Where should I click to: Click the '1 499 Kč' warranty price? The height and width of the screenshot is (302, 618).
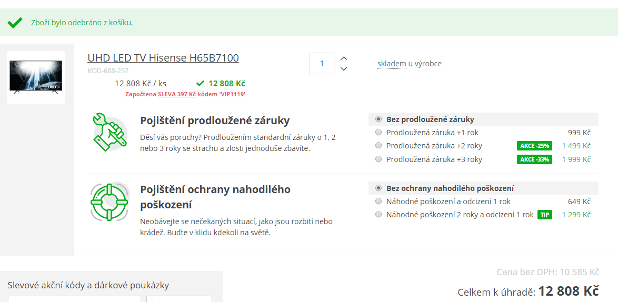click(576, 146)
